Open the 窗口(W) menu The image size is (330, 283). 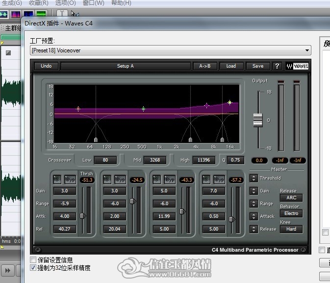[x=94, y=3]
